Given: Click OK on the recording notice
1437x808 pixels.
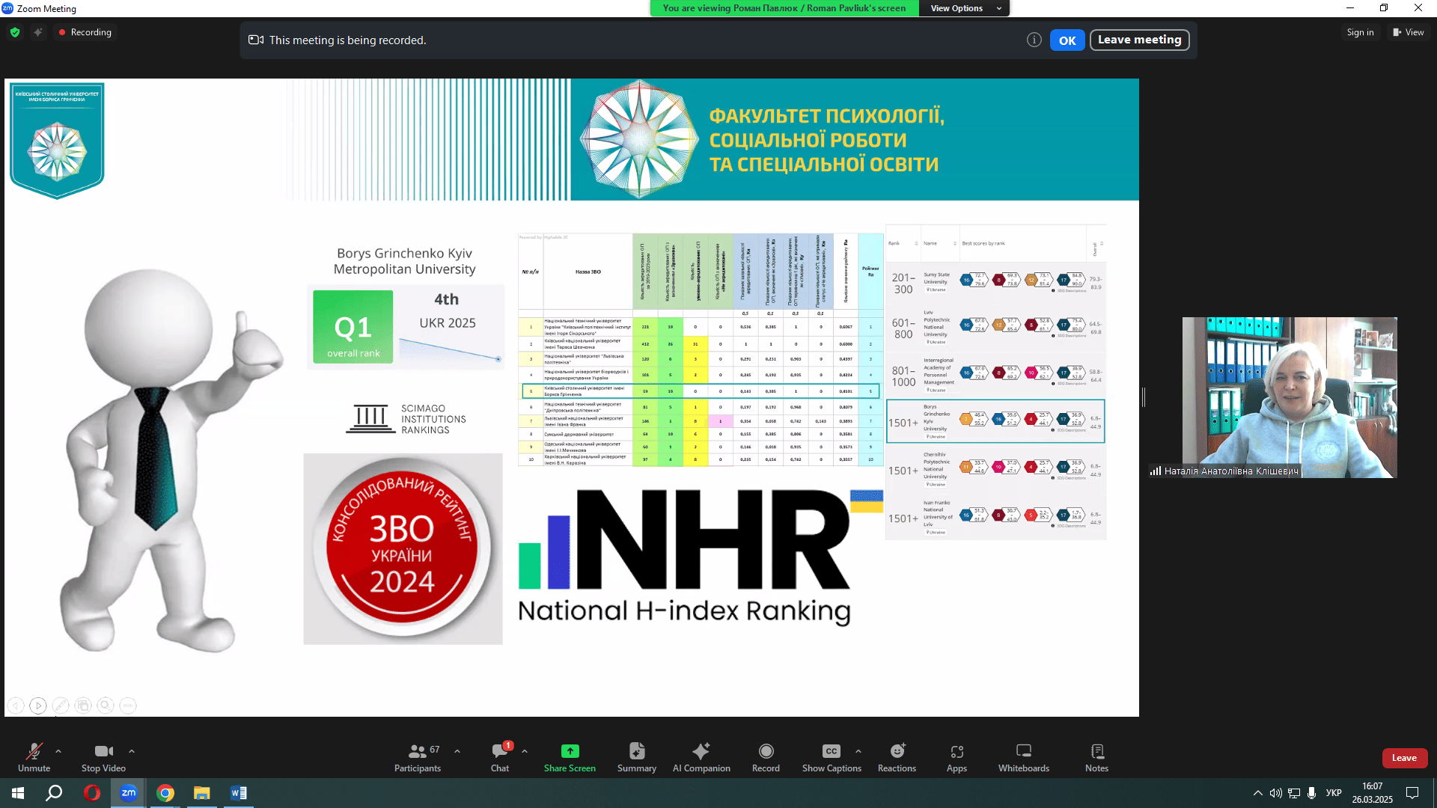Looking at the screenshot, I should click(x=1067, y=40).
